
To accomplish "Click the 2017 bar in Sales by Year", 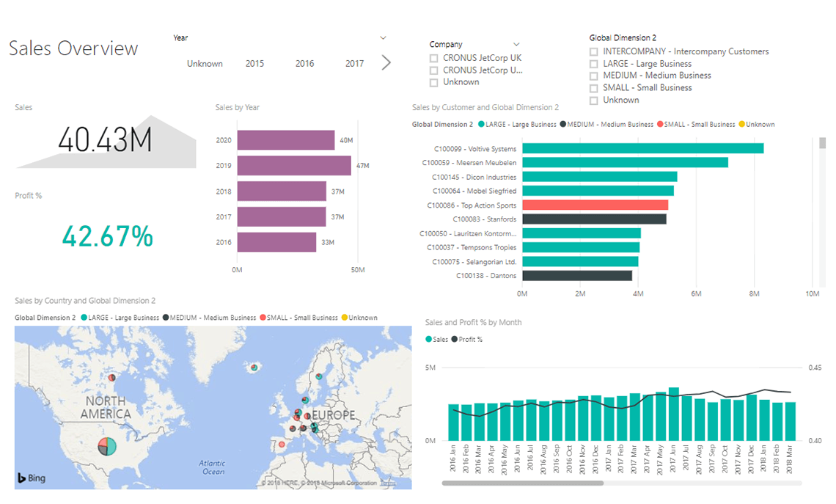I will pos(282,216).
